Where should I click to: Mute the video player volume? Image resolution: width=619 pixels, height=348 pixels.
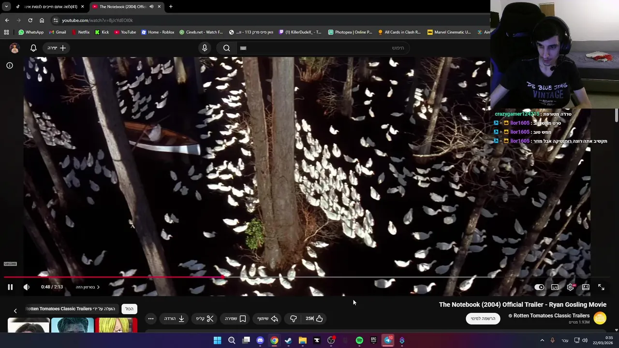coord(27,287)
